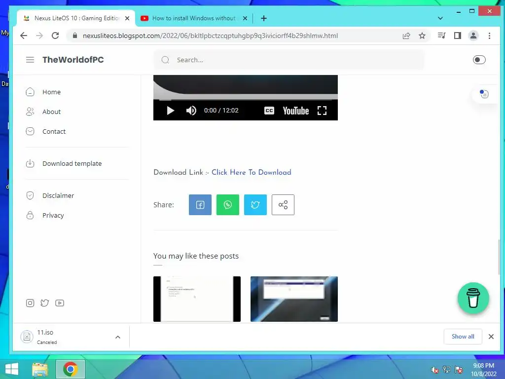Viewport: 505px width, 379px height.
Task: Open the video on YouTube via its logo
Action: (x=296, y=111)
